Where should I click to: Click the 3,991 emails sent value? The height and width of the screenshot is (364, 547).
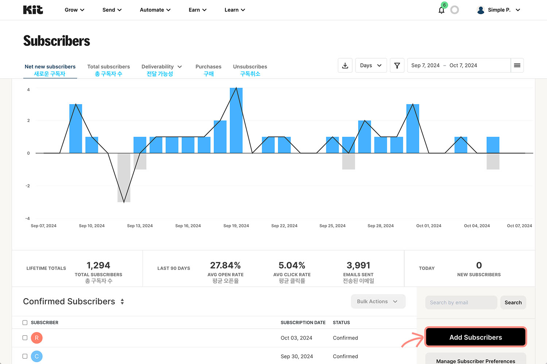pos(358,265)
